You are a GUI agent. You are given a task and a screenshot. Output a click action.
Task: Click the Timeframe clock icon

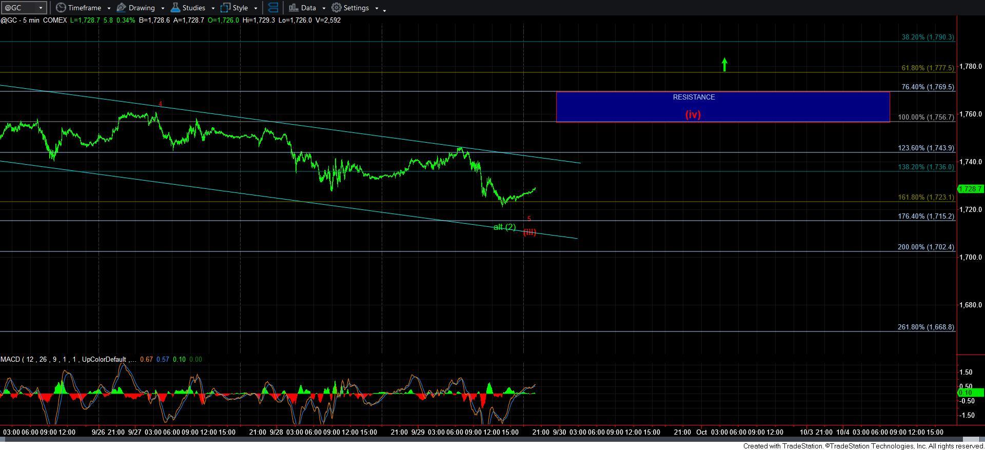click(61, 8)
